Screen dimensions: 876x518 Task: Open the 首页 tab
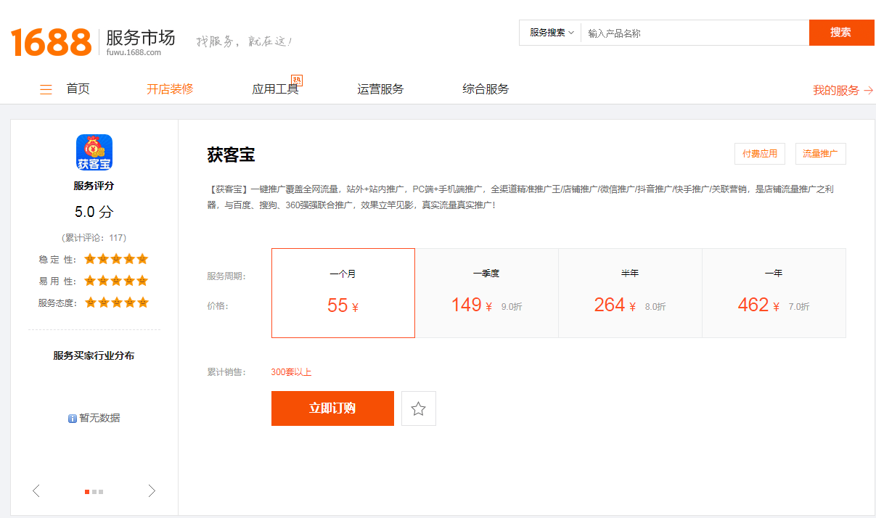pos(78,89)
